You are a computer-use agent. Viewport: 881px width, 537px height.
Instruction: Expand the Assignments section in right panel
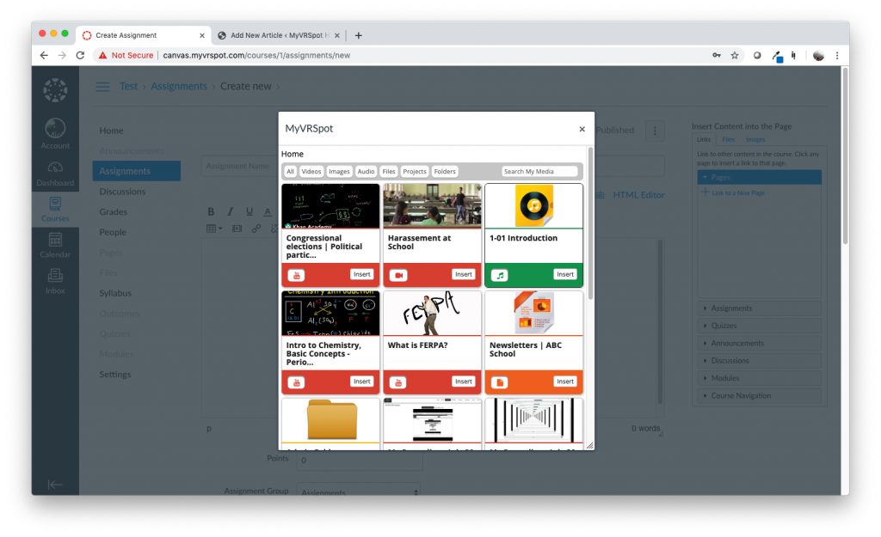click(760, 308)
